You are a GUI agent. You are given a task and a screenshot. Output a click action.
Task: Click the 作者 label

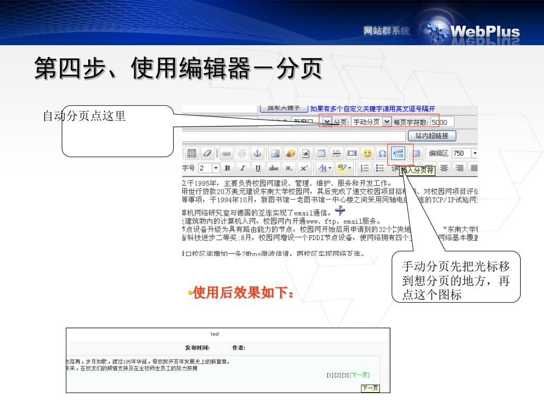pos(239,347)
